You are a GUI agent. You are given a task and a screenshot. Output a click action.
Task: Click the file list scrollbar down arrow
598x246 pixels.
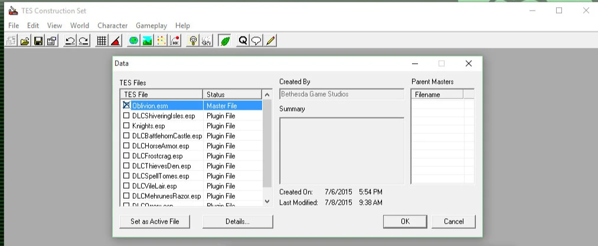(x=267, y=201)
